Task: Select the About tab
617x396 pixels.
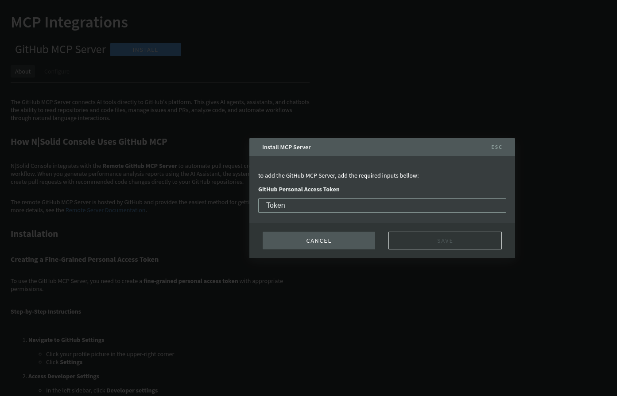Action: tap(23, 71)
